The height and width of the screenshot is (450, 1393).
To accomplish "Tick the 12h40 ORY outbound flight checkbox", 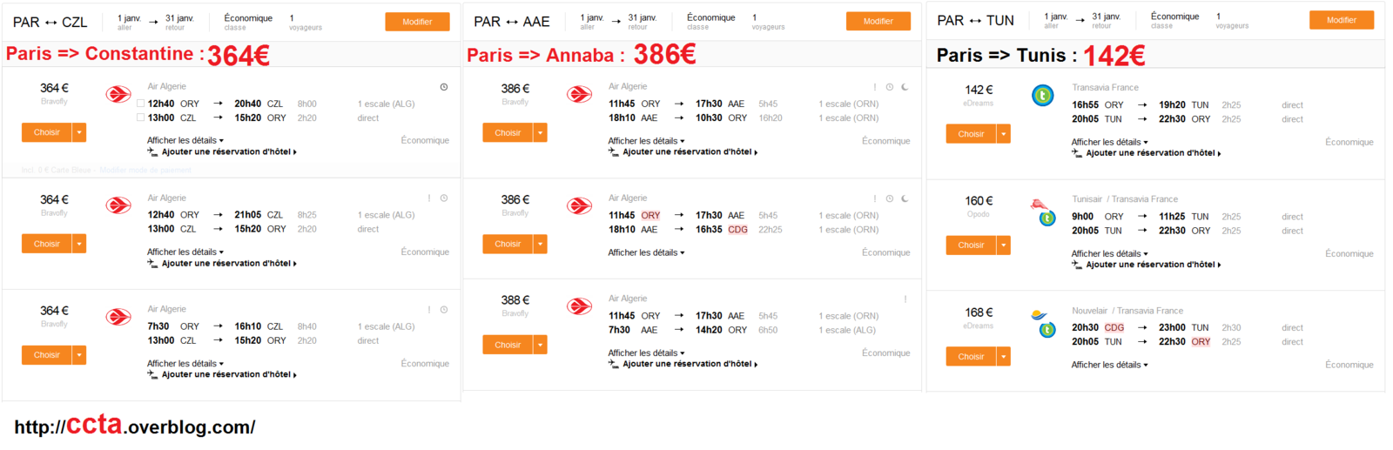I will 141,104.
